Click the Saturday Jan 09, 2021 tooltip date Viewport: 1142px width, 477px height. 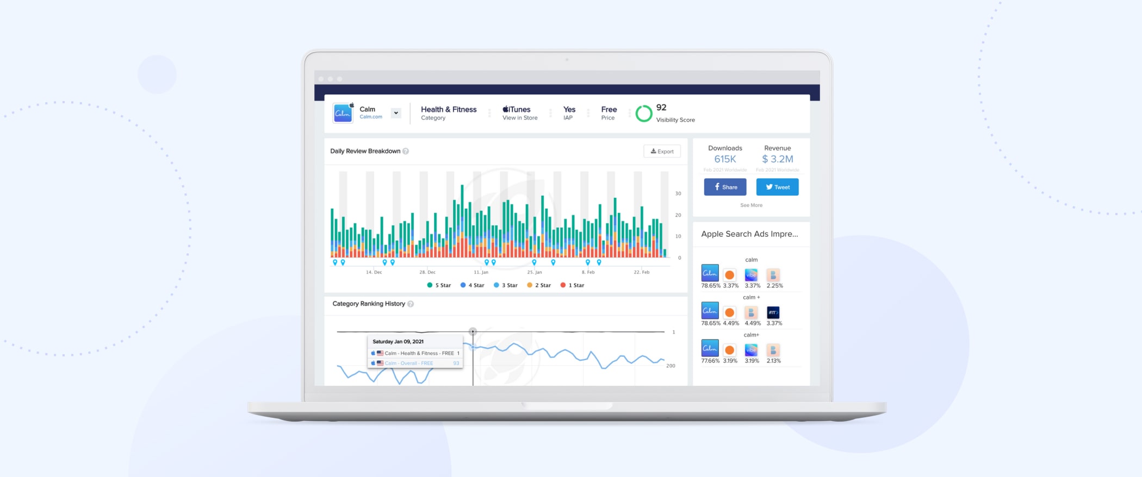[398, 342]
